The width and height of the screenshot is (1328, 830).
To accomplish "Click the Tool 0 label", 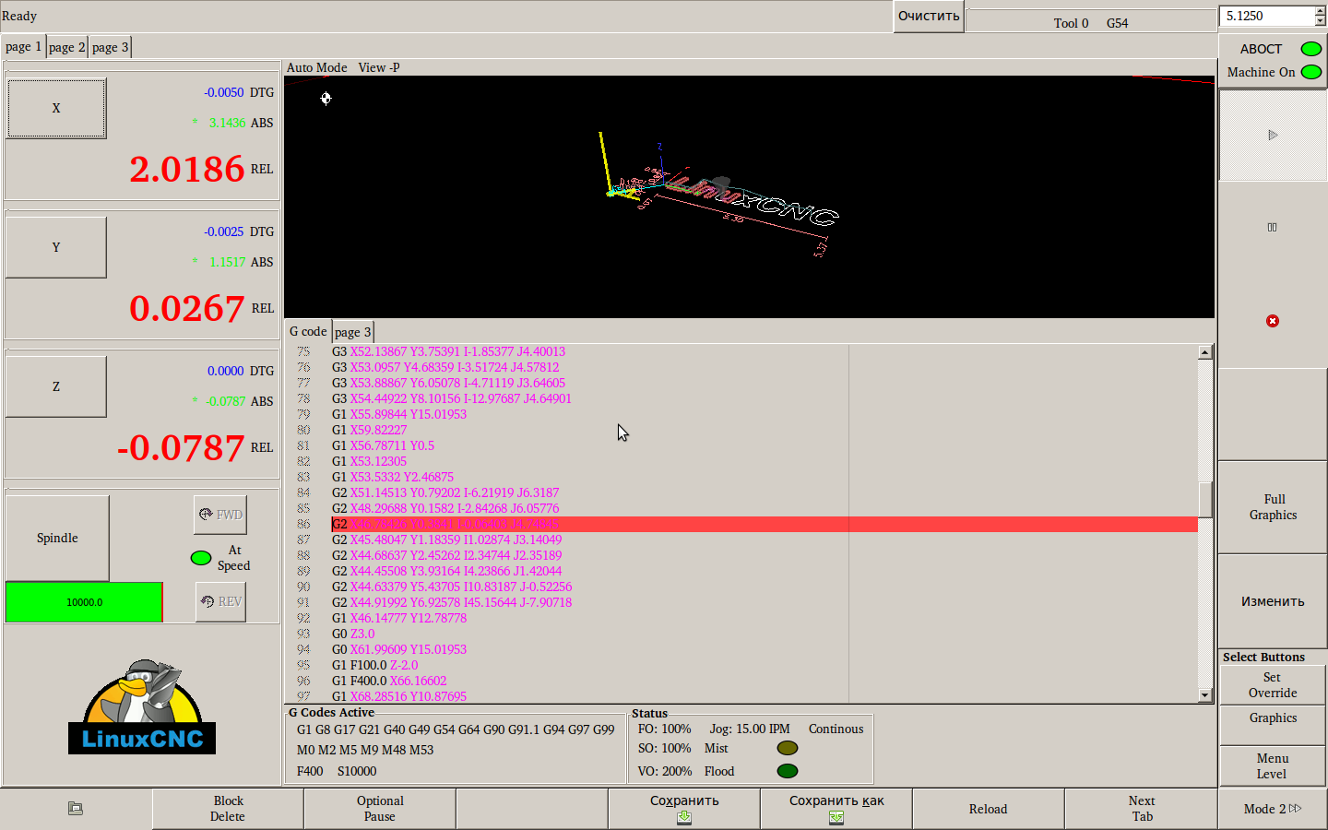I will pos(1071,23).
